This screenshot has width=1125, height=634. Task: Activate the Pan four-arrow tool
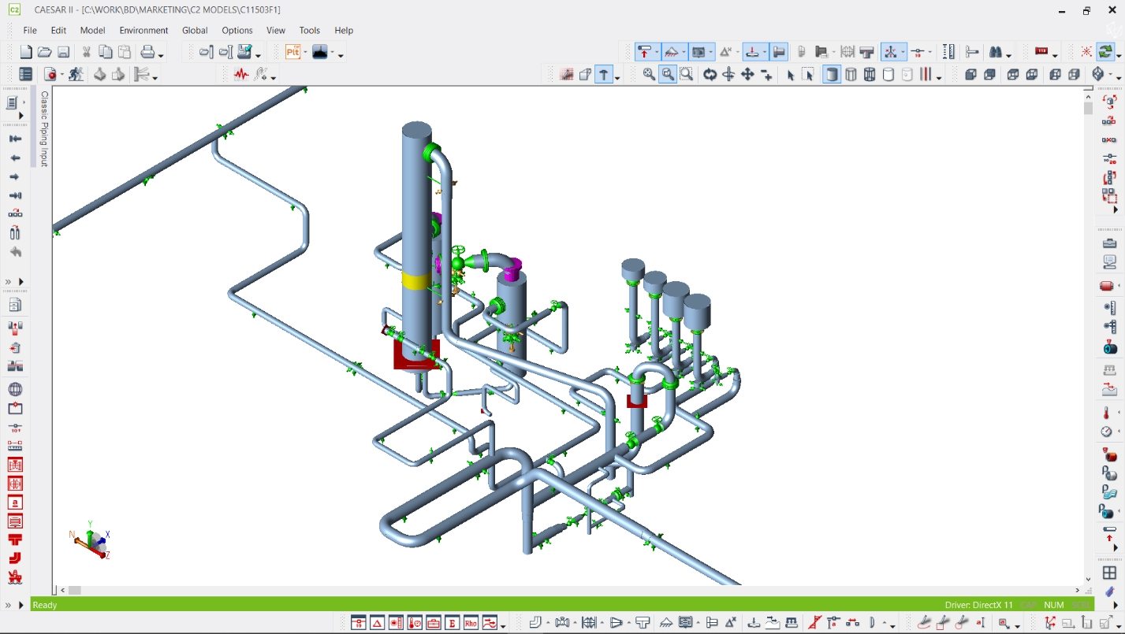click(747, 75)
